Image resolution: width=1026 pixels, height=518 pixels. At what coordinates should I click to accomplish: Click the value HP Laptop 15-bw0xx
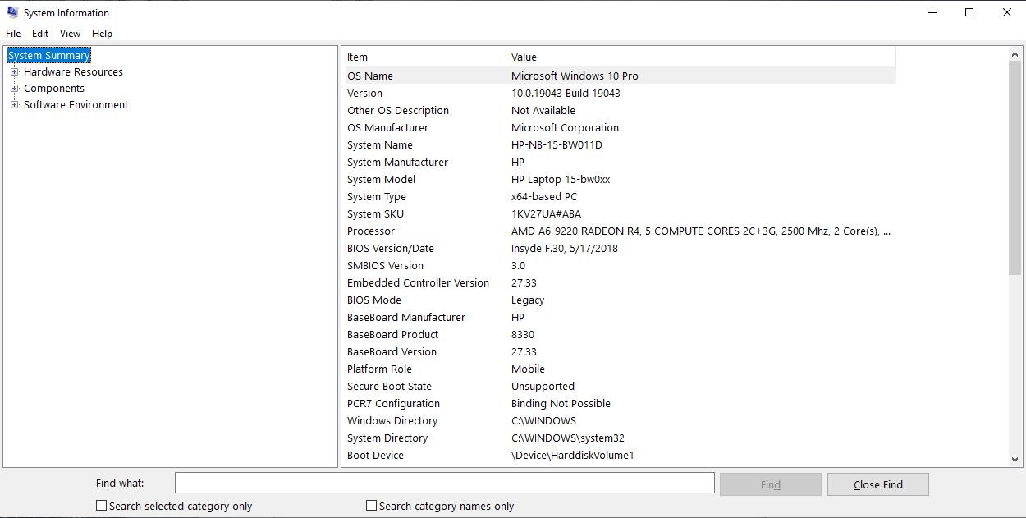click(x=561, y=179)
